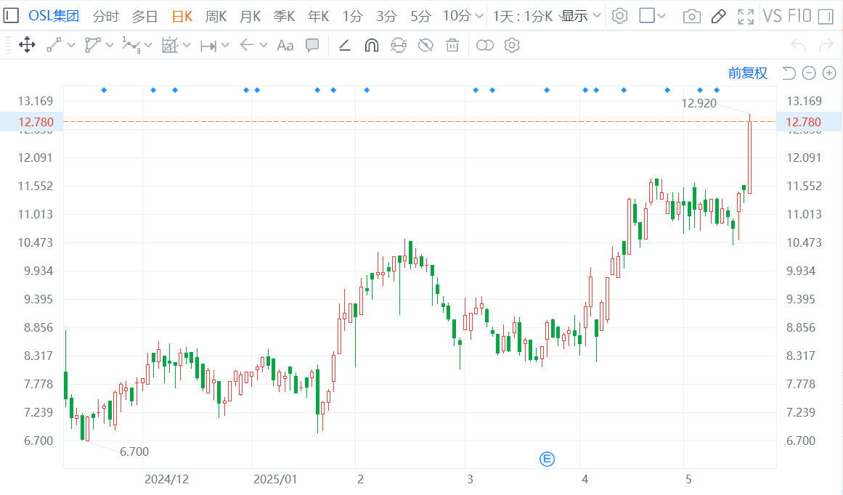The height and width of the screenshot is (495, 843).
Task: Switch to the 季K quarterly tab
Action: [285, 17]
